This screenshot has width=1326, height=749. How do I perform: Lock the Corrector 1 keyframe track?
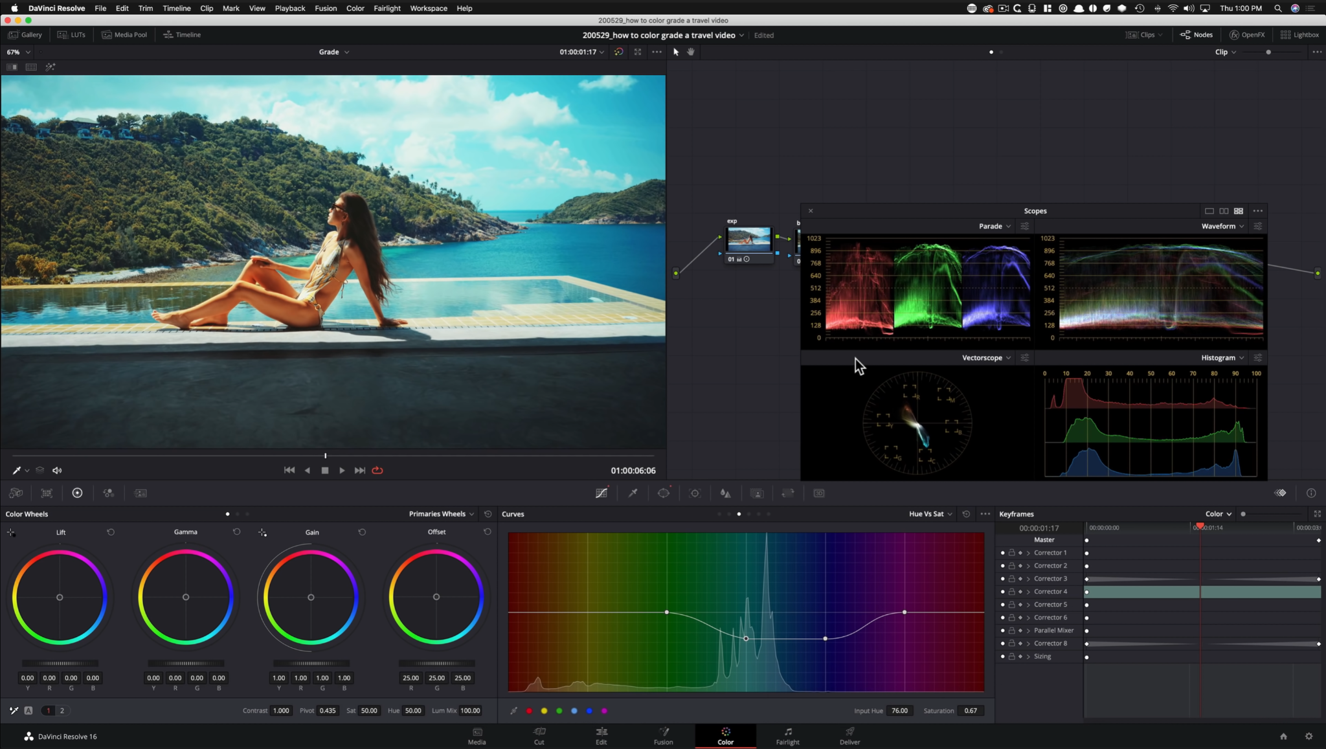(1011, 553)
